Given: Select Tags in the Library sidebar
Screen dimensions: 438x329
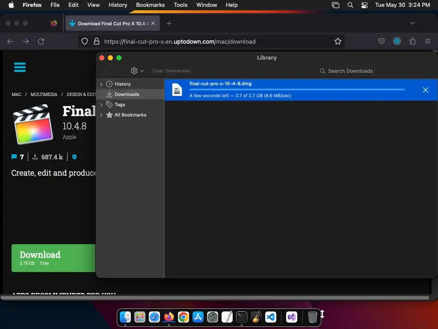Looking at the screenshot, I should tap(120, 105).
